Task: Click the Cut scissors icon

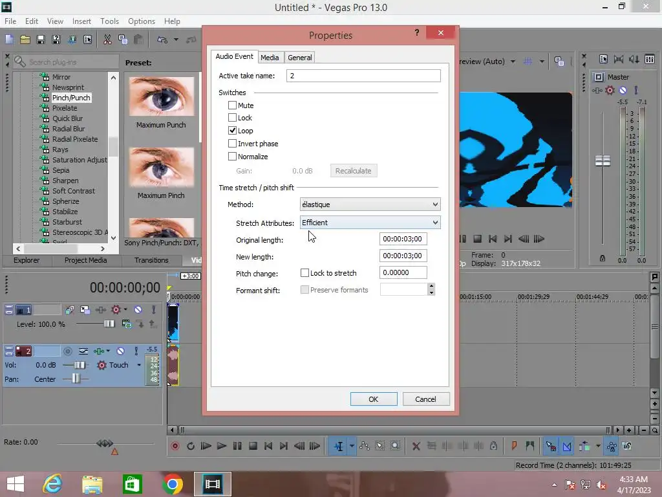Action: point(107,39)
